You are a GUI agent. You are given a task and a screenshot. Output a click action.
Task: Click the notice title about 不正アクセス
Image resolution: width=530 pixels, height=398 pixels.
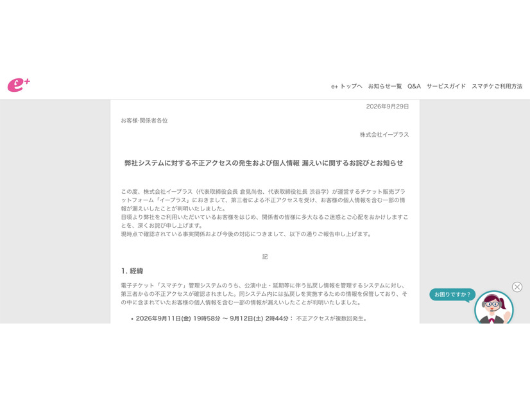tap(264, 163)
